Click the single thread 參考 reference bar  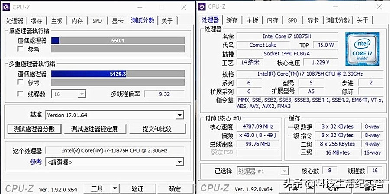(117, 49)
